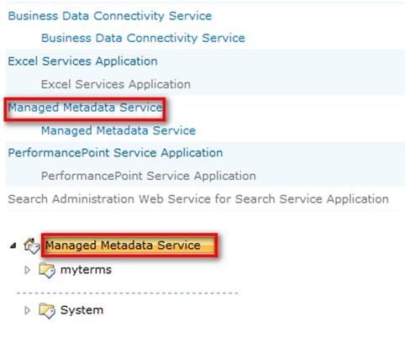Collapse the Managed Metadata Service tree node
405x338 pixels.
coord(13,246)
